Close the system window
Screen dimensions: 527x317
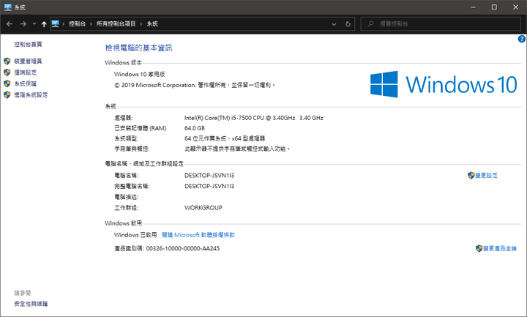coord(515,7)
